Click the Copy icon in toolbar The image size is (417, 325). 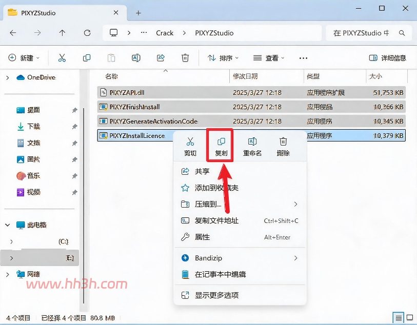[x=87, y=57]
